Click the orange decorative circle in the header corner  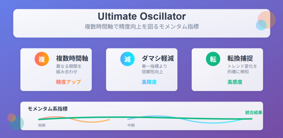point(267,20)
